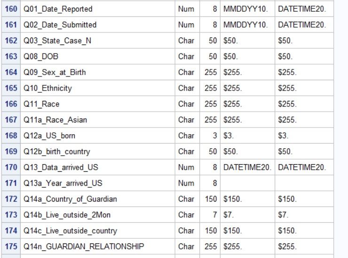Select the Q11a_Race_Asian variable name
Image resolution: width=348 pixels, height=258 pixels.
point(55,120)
